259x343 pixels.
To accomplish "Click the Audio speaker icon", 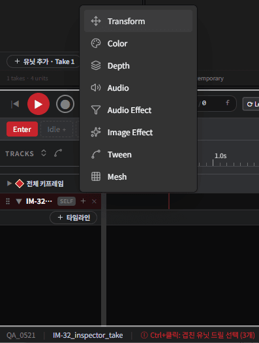I will tap(96, 88).
